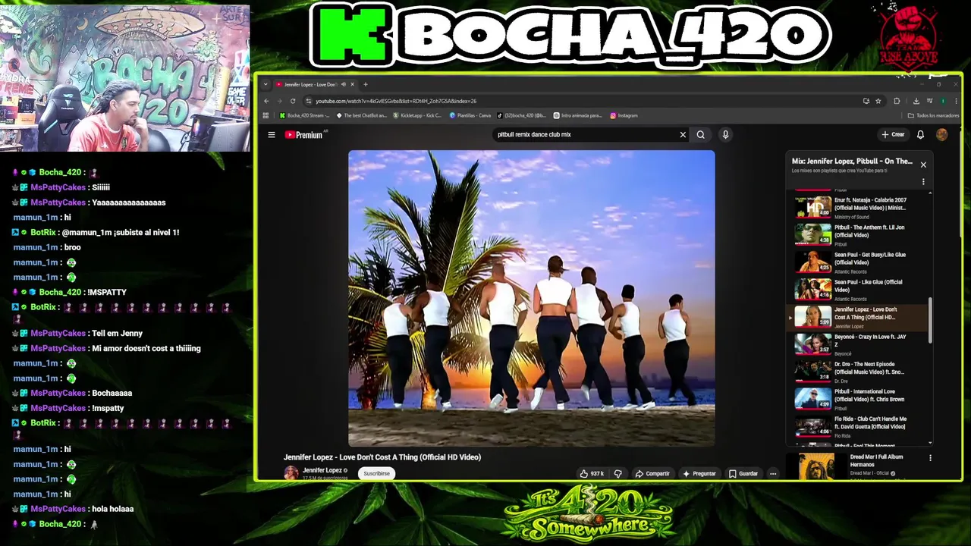971x546 pixels.
Task: Select the current Jennifer Lopez playlist entry
Action: click(x=858, y=316)
